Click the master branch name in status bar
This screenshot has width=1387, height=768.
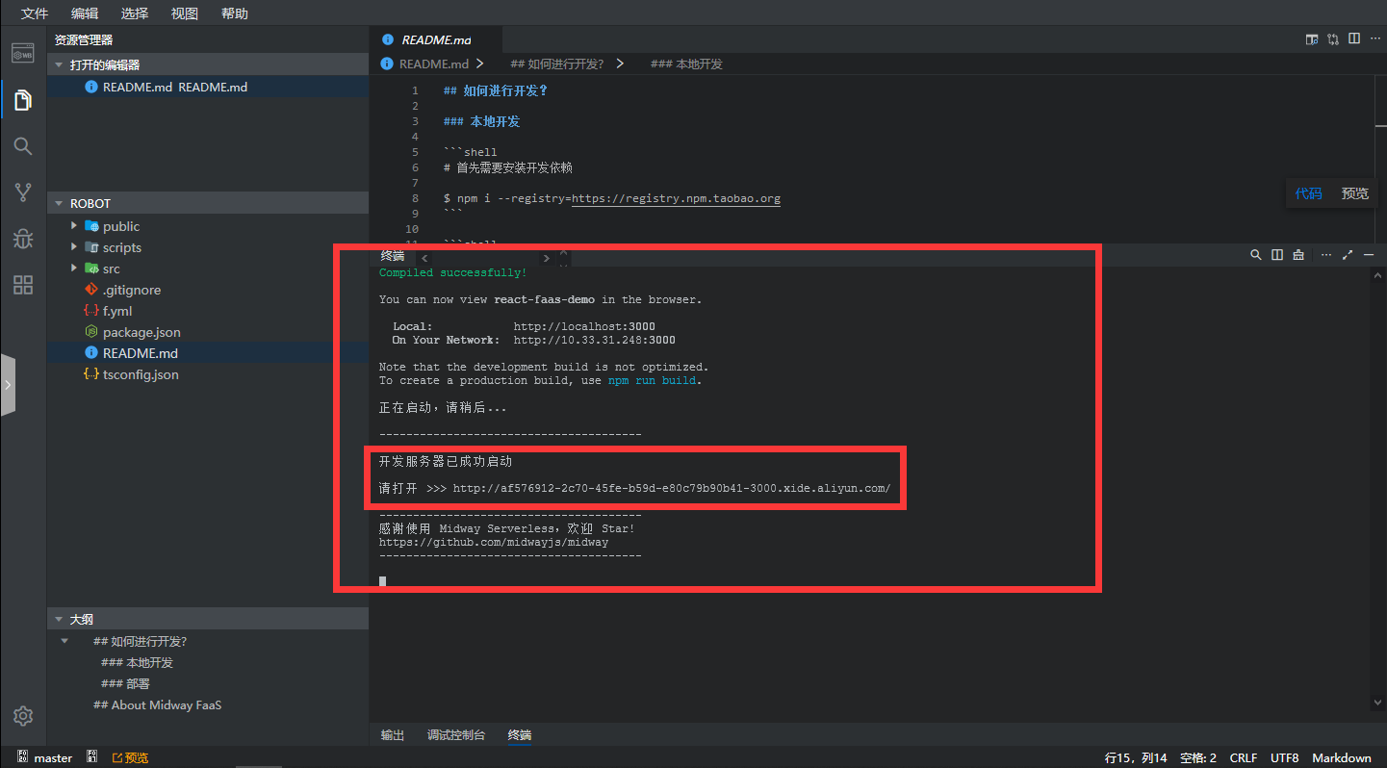pos(54,757)
